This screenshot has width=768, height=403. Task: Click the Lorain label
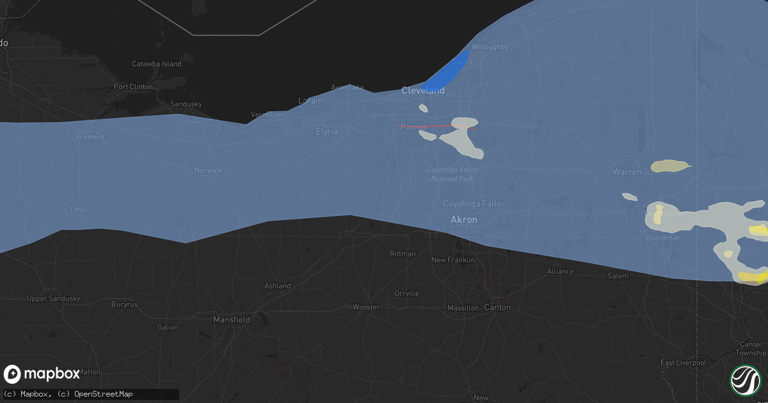(x=310, y=100)
